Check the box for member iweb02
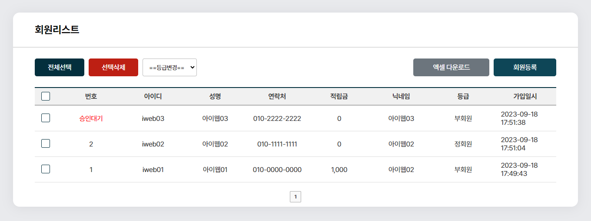The height and width of the screenshot is (221, 591). [x=46, y=143]
